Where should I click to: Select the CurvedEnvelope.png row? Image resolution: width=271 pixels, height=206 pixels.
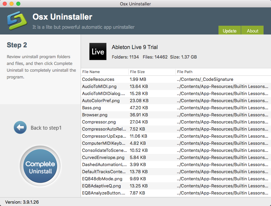[103, 157]
